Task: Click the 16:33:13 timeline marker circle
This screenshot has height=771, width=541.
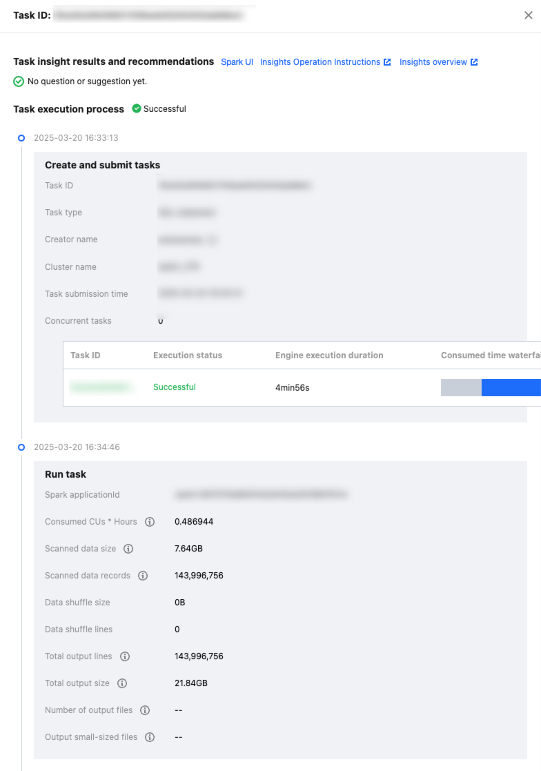Action: (21, 138)
